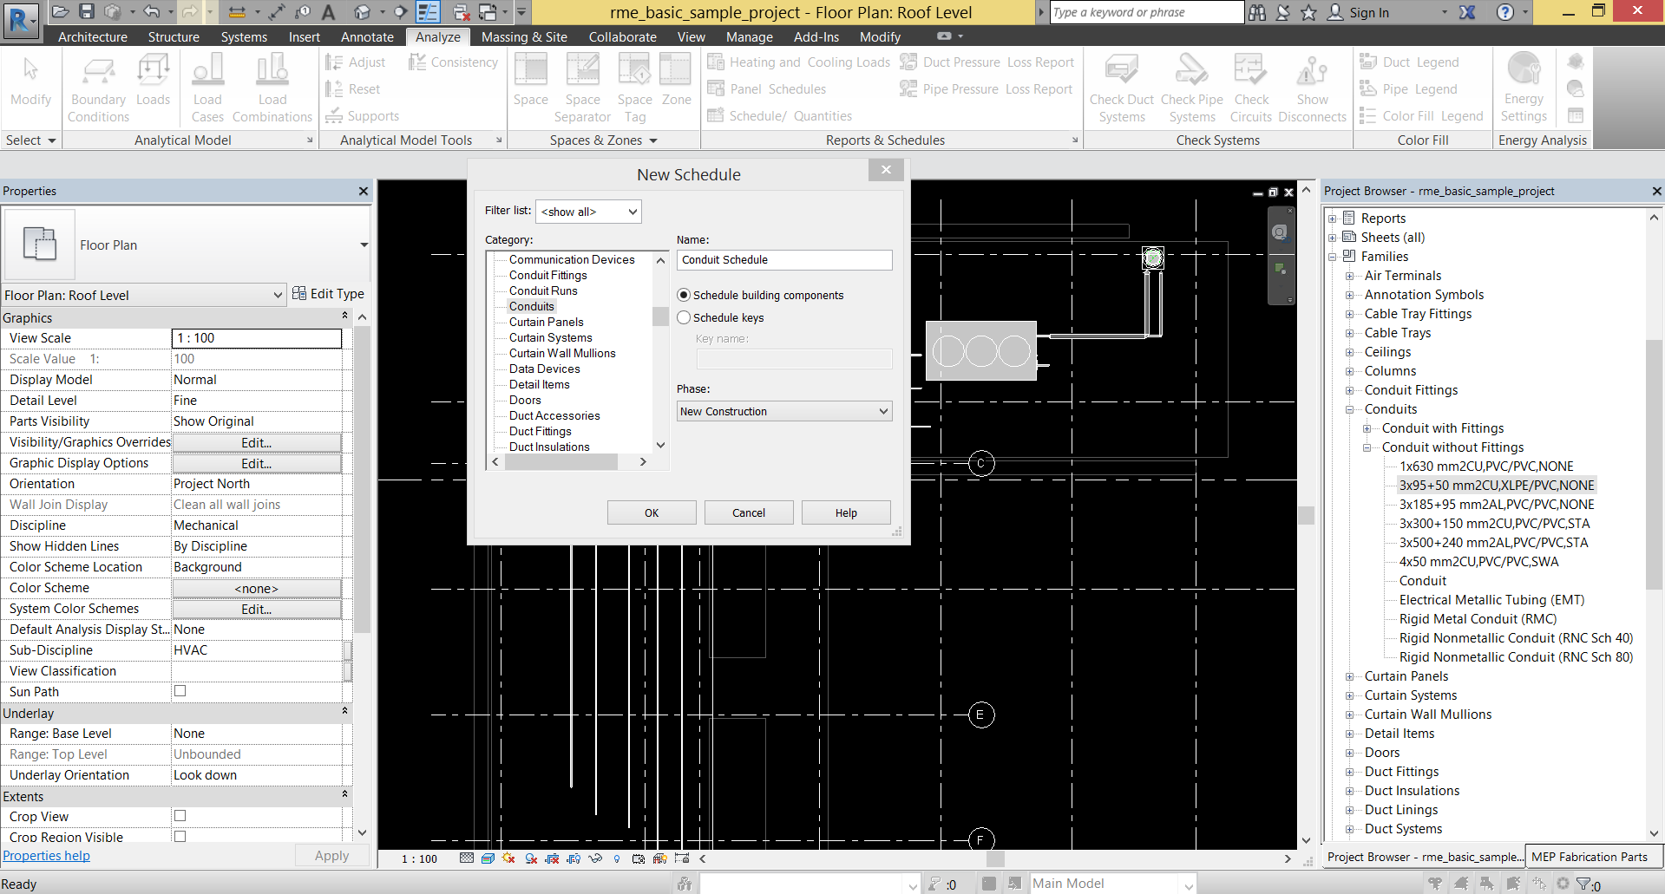
Task: Toggle the Sun Path checkbox
Action: [180, 691]
